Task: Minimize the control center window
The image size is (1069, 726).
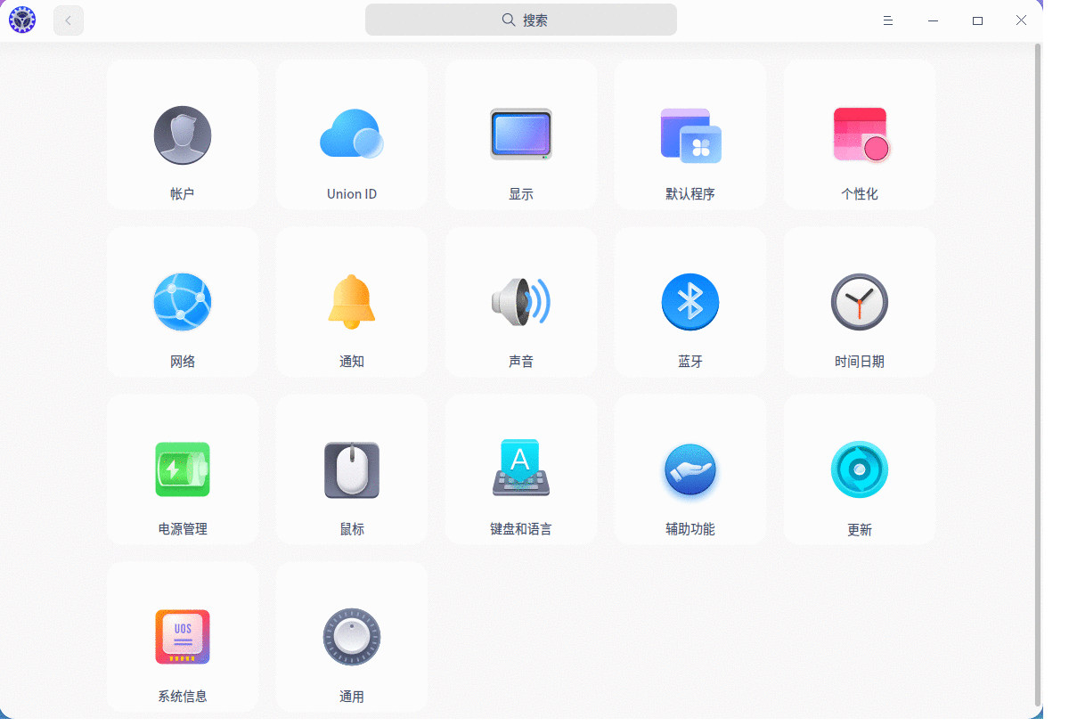Action: 933,20
